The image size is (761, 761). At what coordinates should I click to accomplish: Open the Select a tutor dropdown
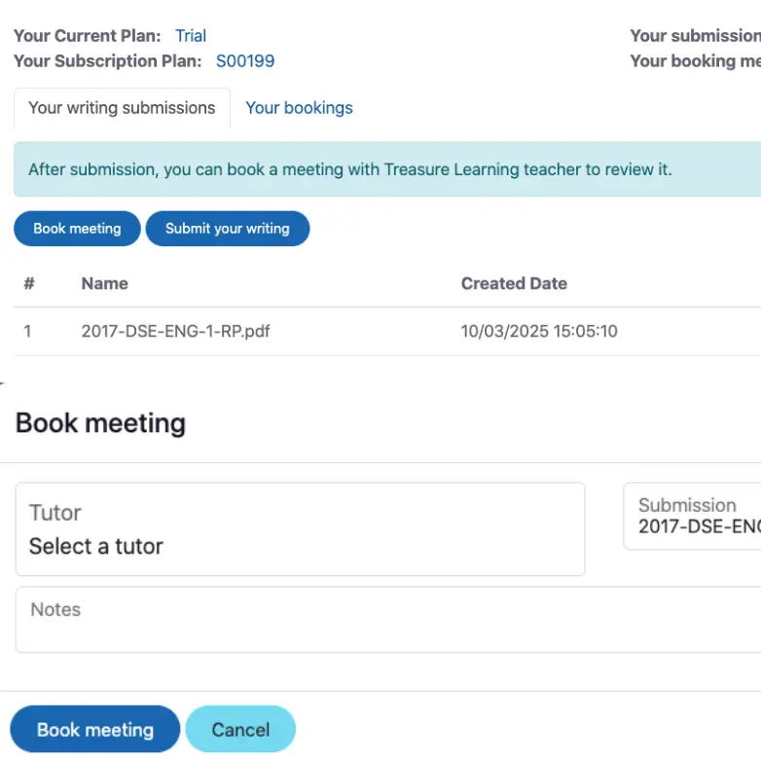[300, 530]
